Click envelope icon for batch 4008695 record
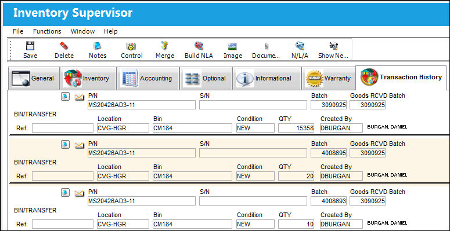The height and width of the screenshot is (231, 450). [79, 146]
